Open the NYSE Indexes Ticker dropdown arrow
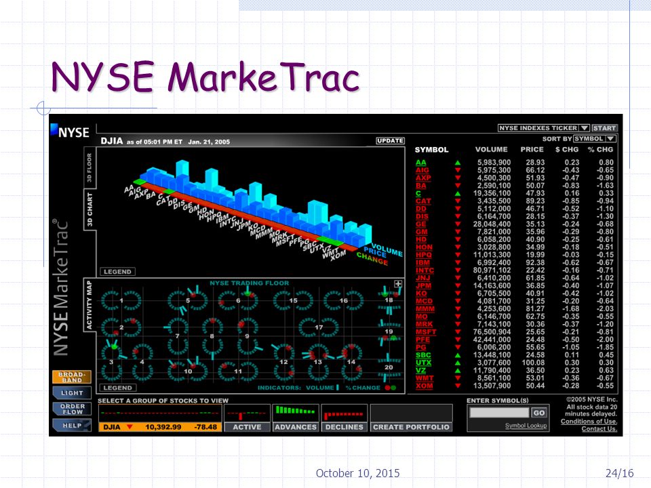The height and width of the screenshot is (488, 651). coord(584,128)
